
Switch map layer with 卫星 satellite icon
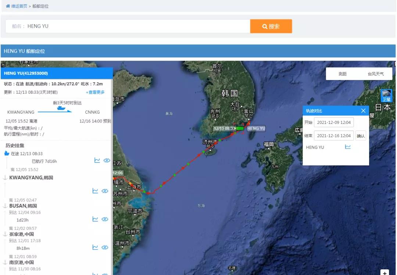tap(386, 96)
